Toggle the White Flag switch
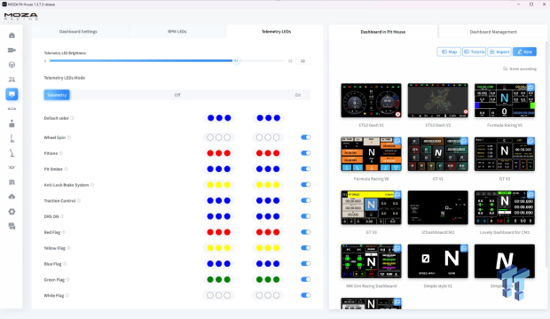 (305, 295)
